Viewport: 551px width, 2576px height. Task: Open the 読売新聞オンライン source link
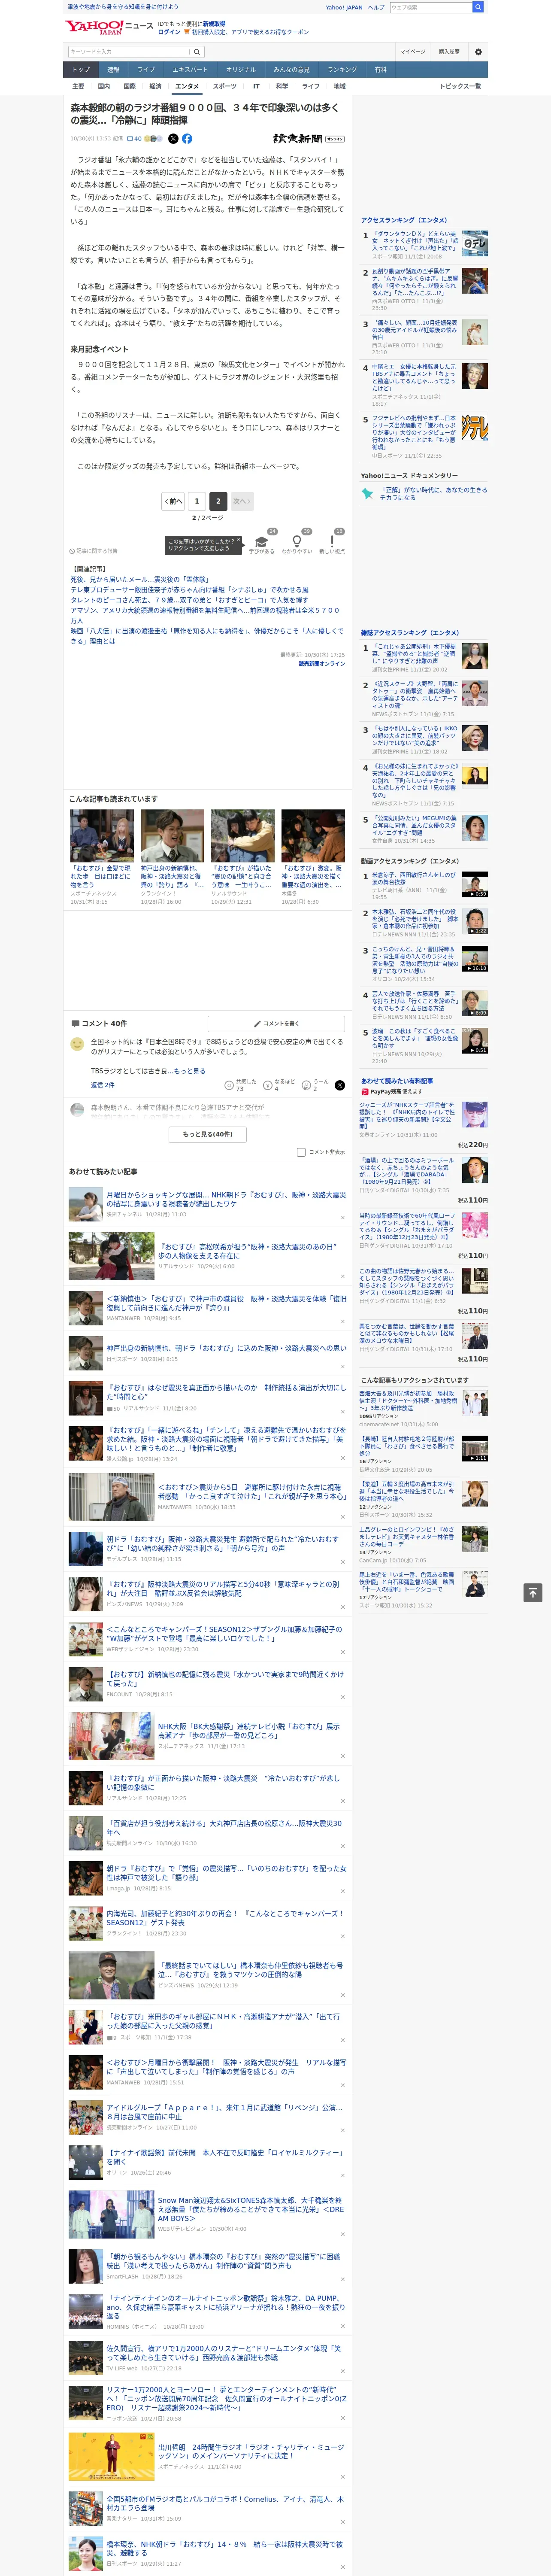(x=321, y=664)
